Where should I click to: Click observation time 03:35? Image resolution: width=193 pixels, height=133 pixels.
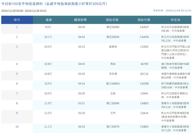coord(81,74)
